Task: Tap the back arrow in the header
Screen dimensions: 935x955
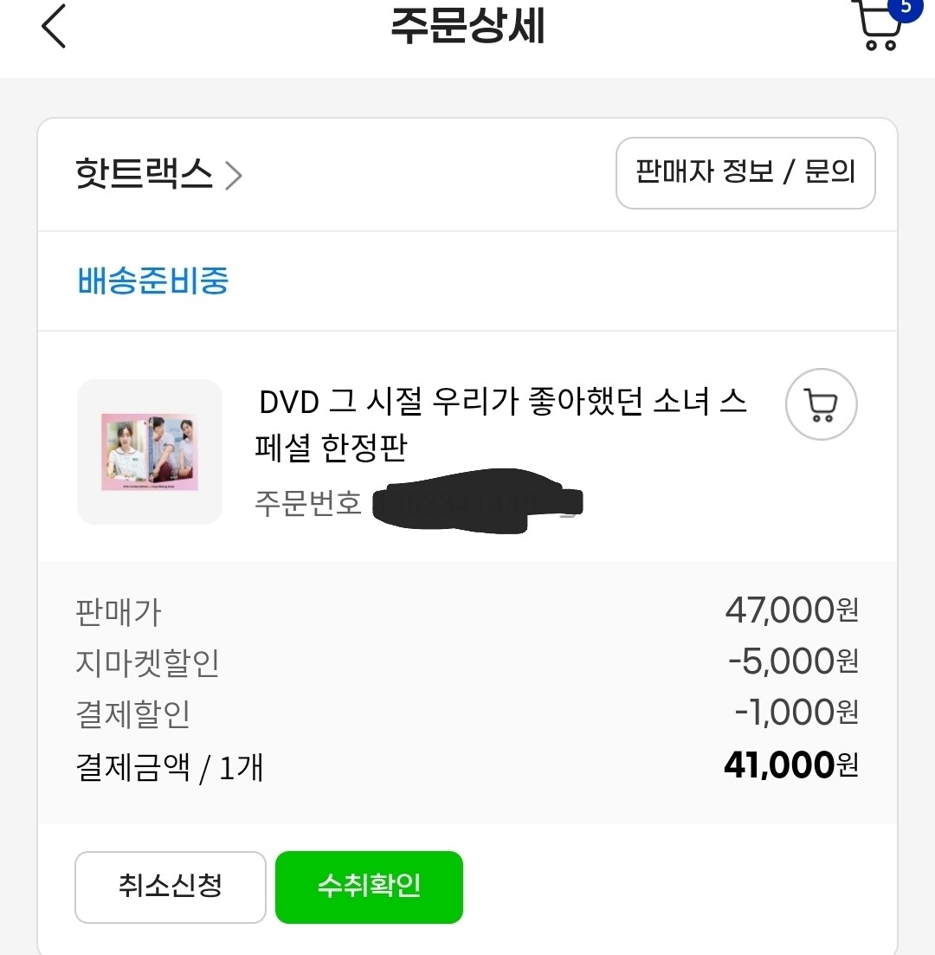Action: [x=54, y=26]
